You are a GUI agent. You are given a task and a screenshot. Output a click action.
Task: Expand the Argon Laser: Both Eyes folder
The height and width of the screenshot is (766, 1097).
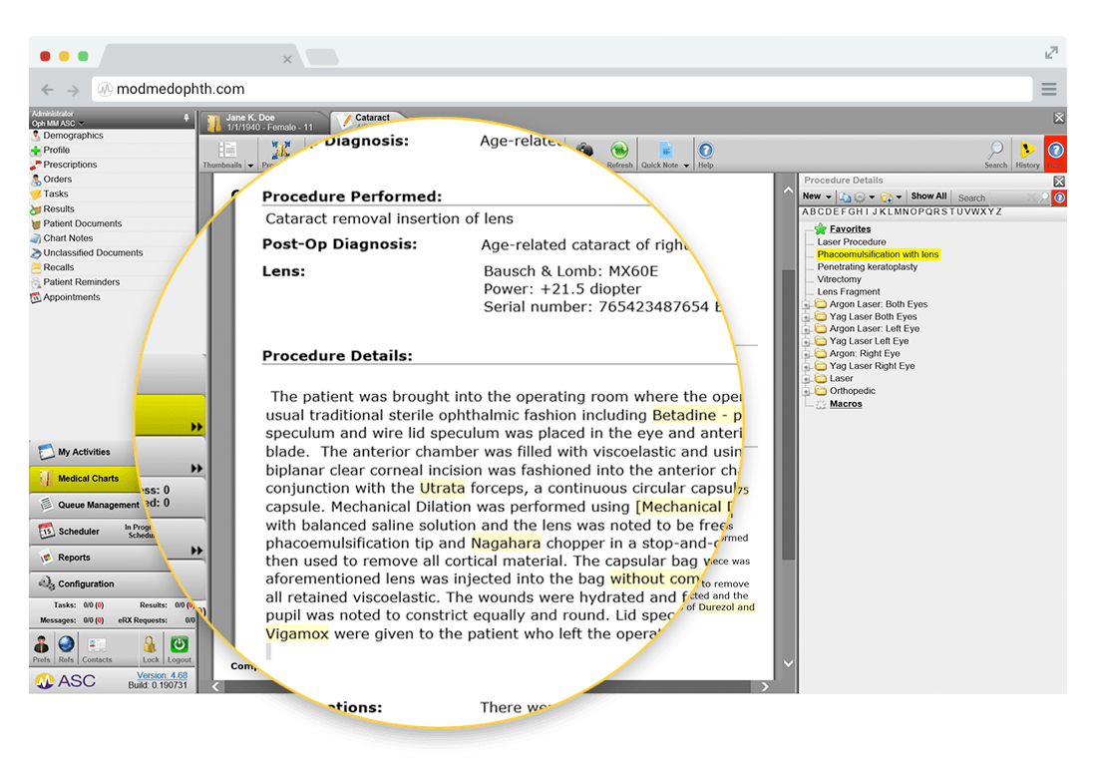(x=806, y=305)
